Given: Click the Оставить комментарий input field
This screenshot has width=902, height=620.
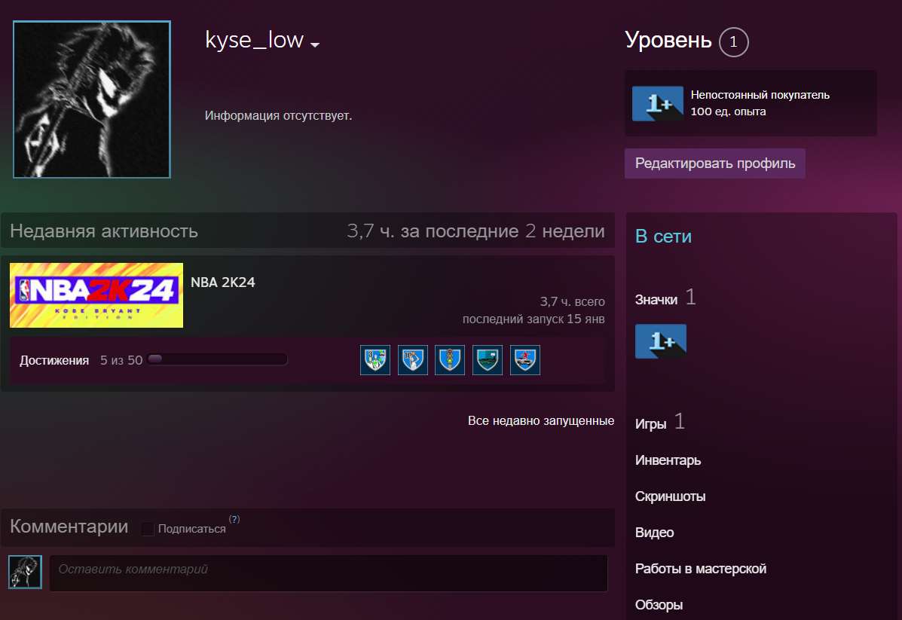Looking at the screenshot, I should coord(328,573).
